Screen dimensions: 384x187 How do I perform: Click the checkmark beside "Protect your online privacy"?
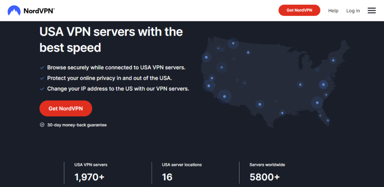(x=42, y=78)
